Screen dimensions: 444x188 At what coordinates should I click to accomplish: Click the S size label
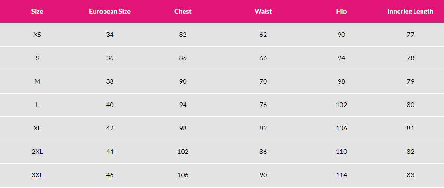coord(37,58)
